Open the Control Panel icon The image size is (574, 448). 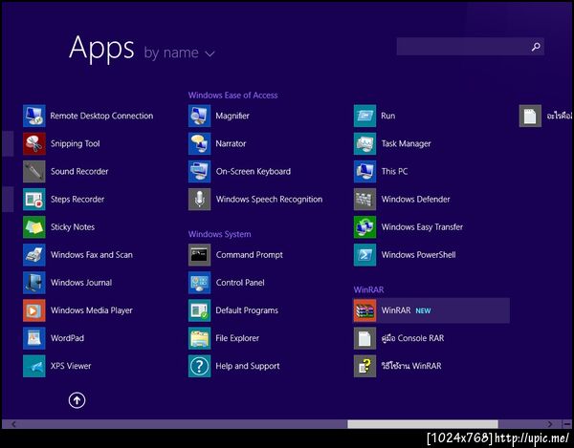pos(200,283)
